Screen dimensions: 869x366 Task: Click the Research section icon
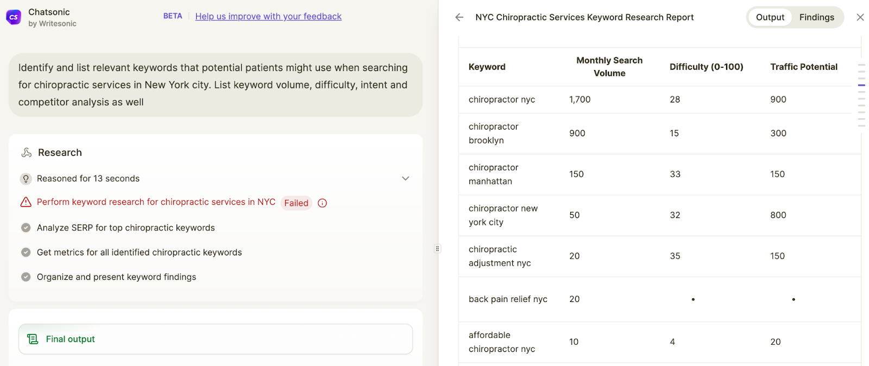coord(26,152)
